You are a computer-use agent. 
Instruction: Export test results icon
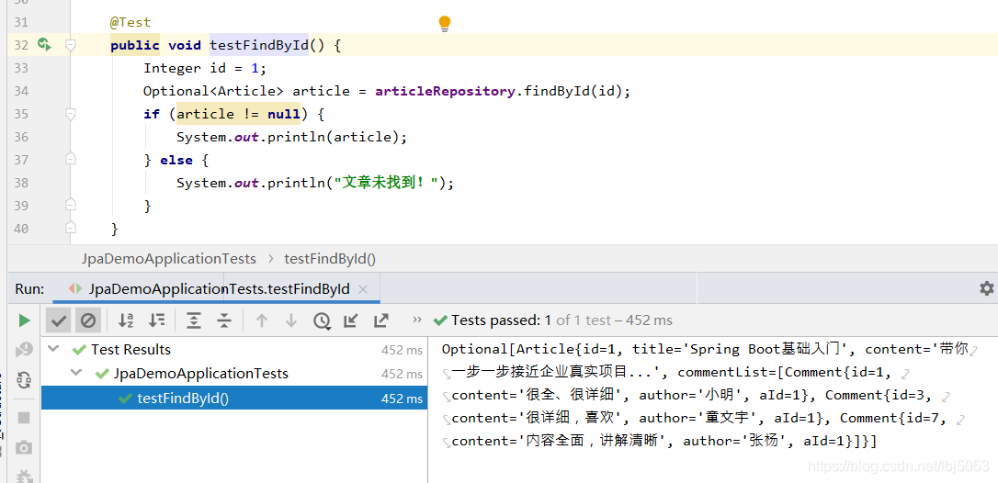click(381, 320)
